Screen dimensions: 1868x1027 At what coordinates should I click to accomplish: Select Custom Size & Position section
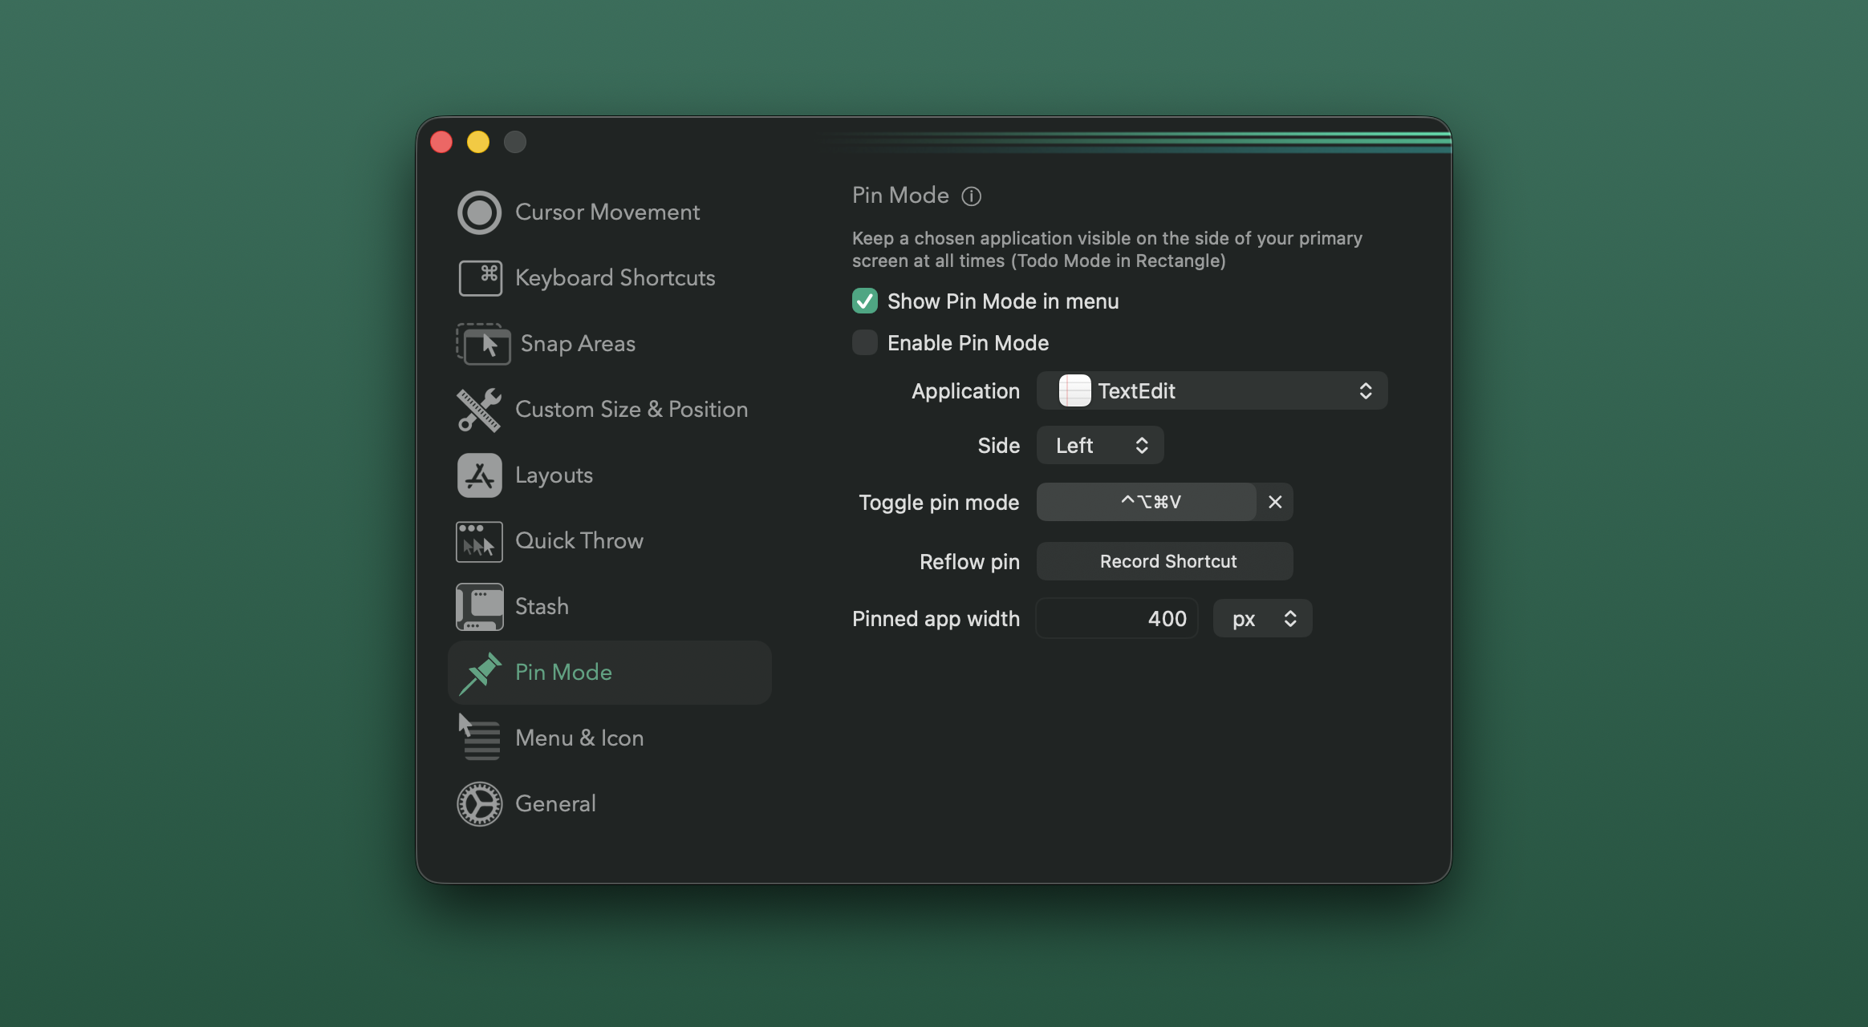point(610,410)
